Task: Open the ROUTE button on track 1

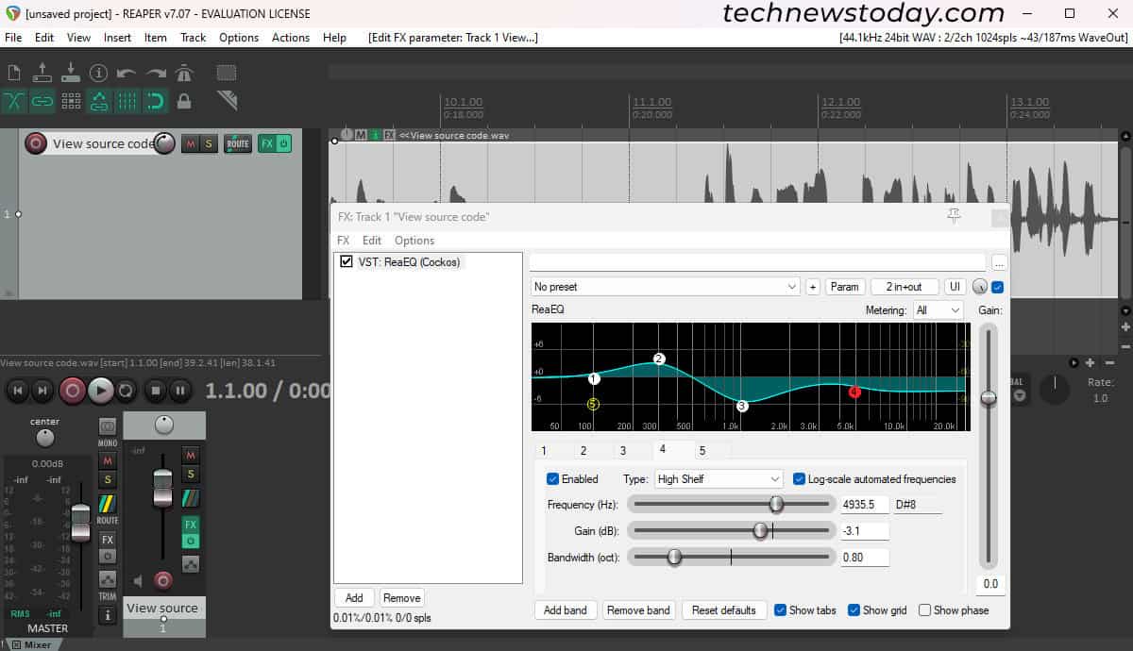Action: click(237, 143)
